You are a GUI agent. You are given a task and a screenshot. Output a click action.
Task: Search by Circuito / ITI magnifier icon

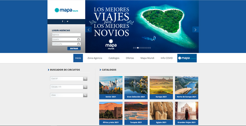point(85,87)
